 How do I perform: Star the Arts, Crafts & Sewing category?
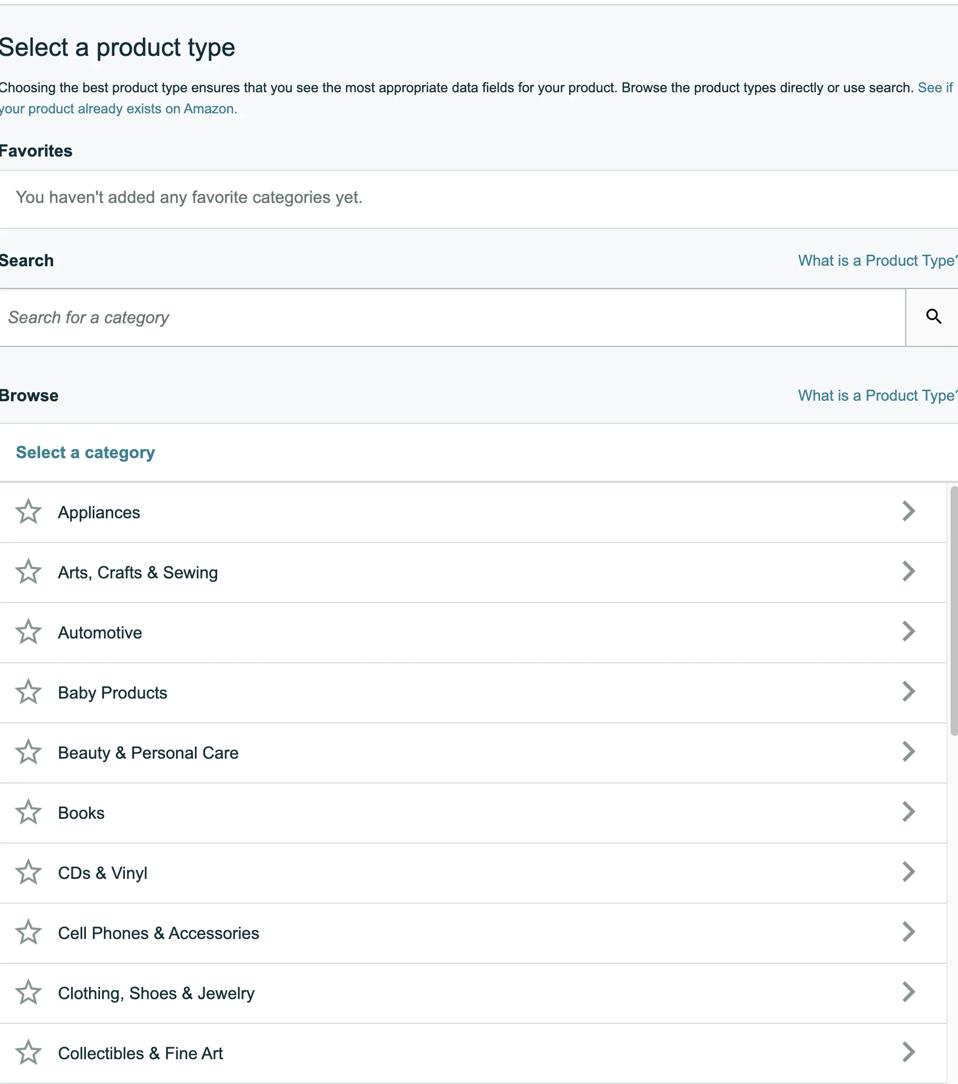(x=28, y=572)
